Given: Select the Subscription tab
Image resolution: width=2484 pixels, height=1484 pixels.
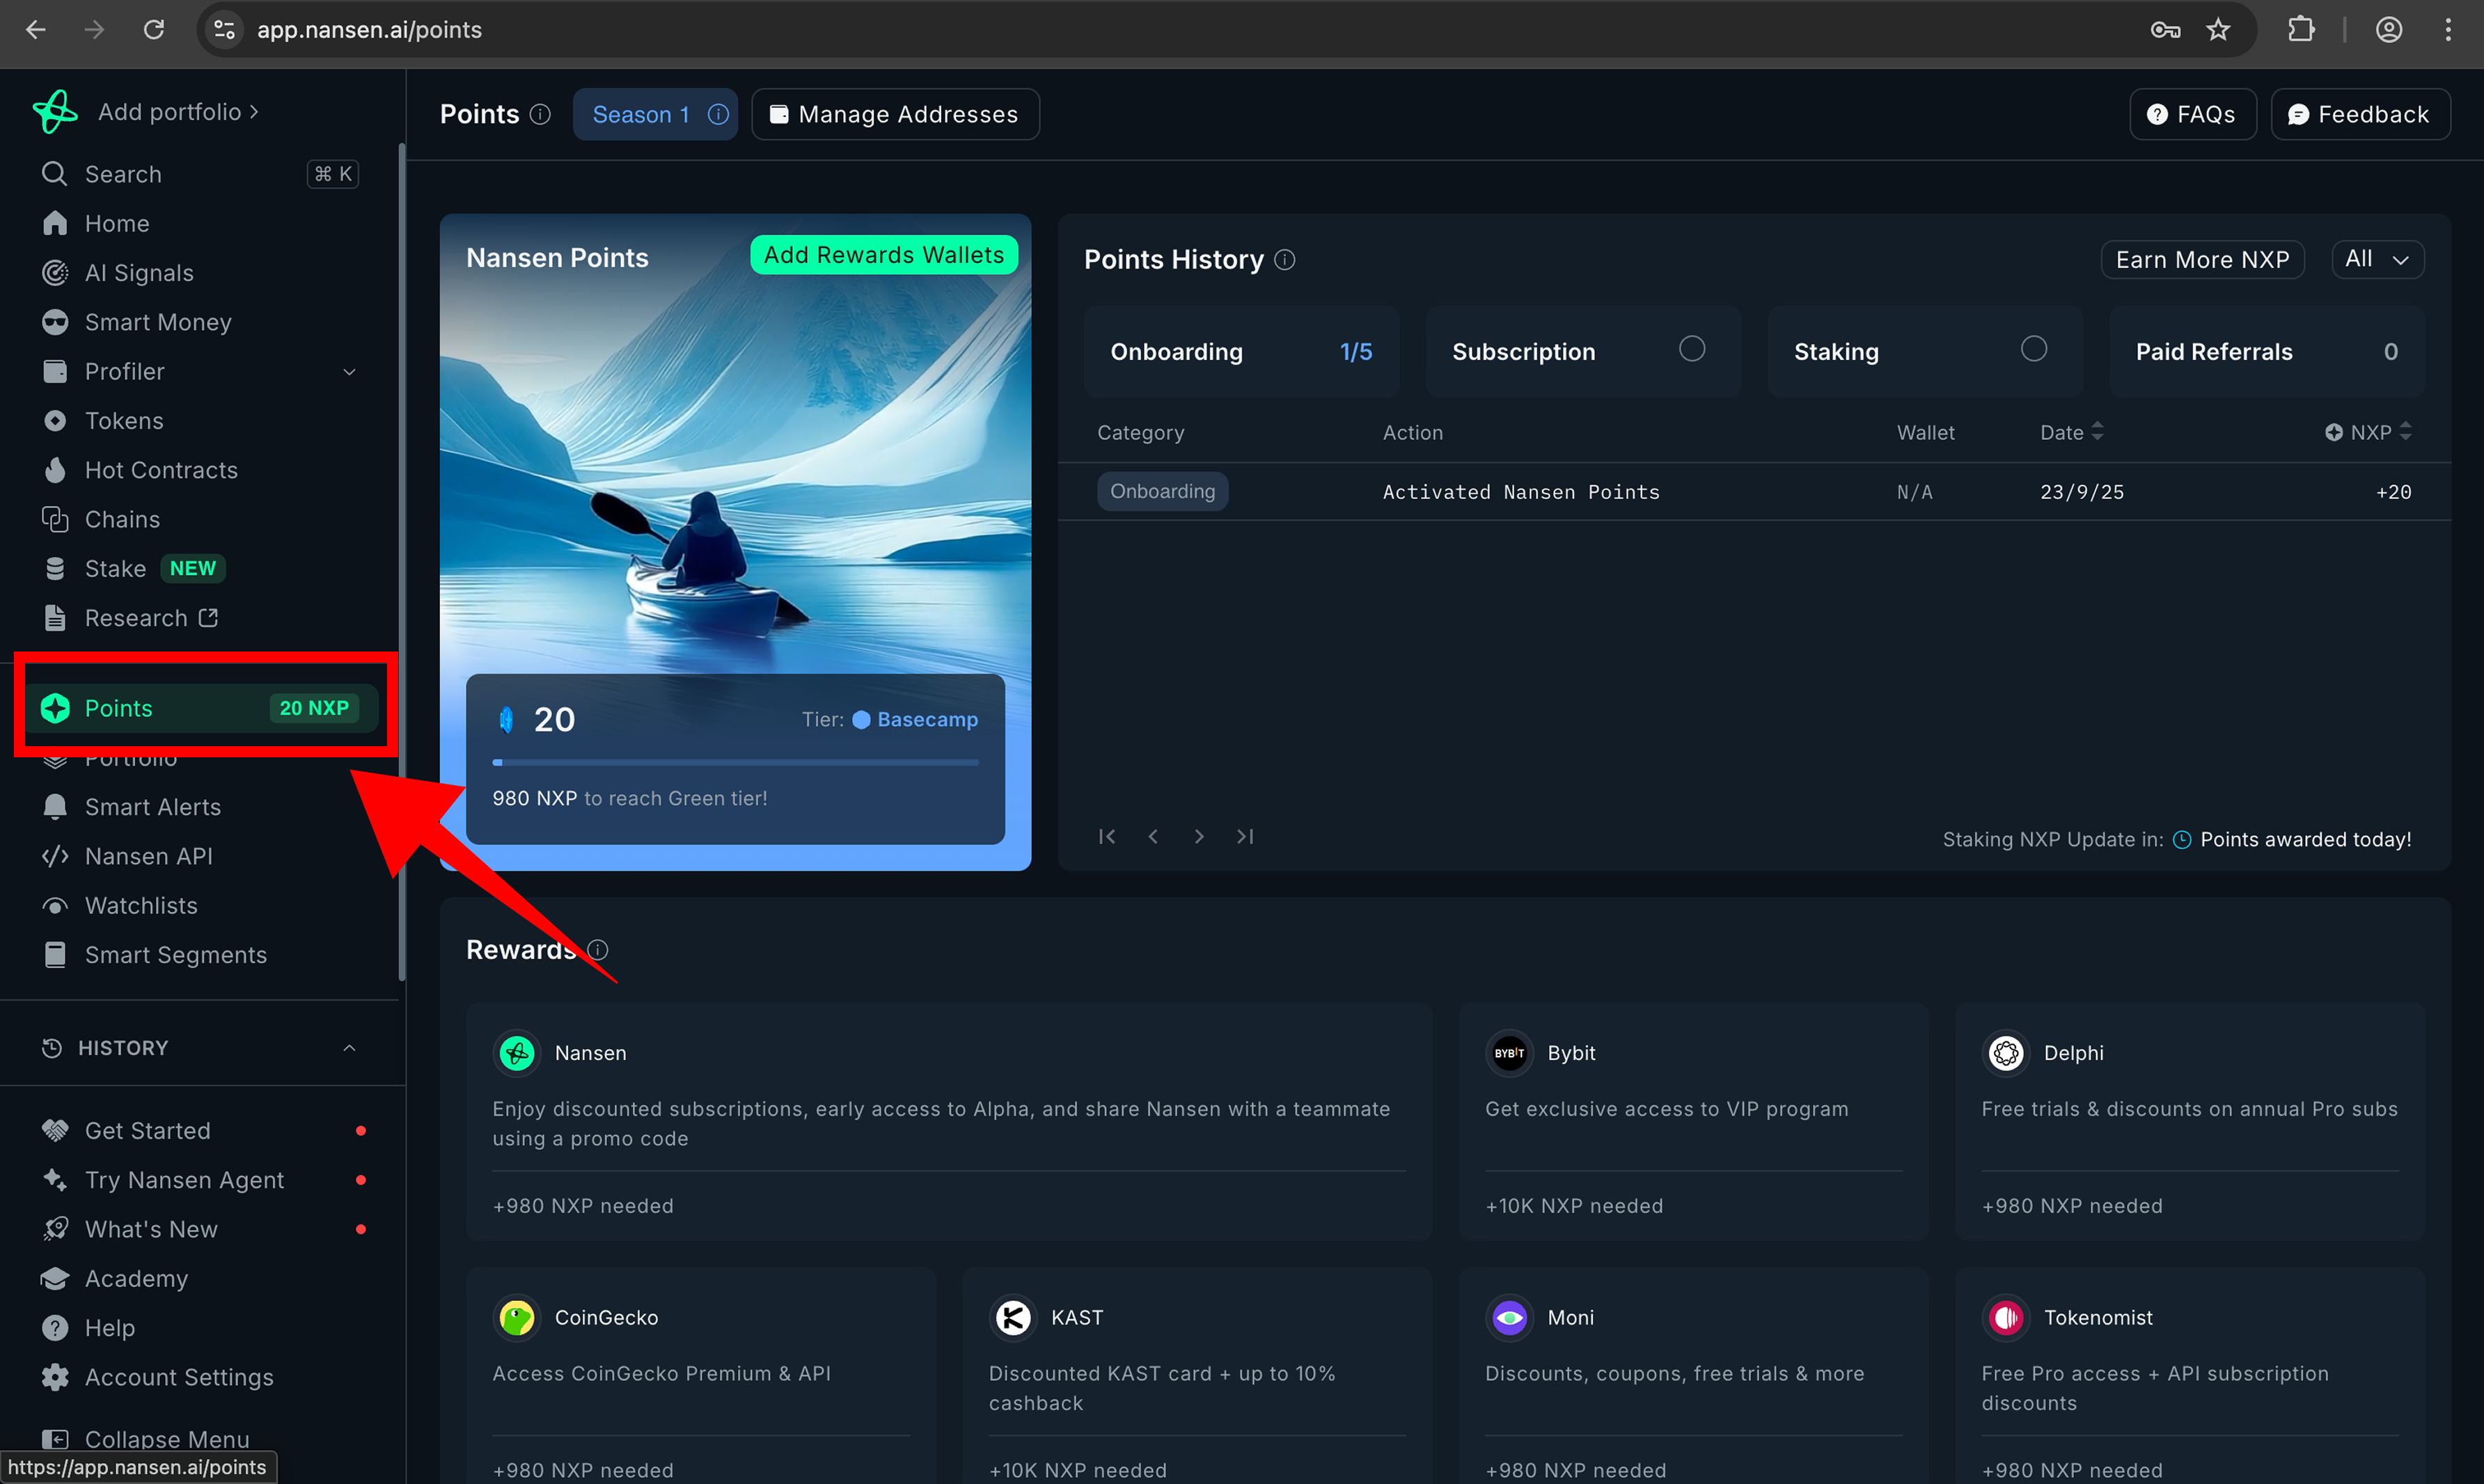Looking at the screenshot, I should (1583, 352).
